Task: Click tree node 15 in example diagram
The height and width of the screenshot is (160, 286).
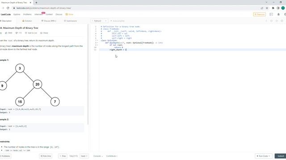Action: (20, 102)
